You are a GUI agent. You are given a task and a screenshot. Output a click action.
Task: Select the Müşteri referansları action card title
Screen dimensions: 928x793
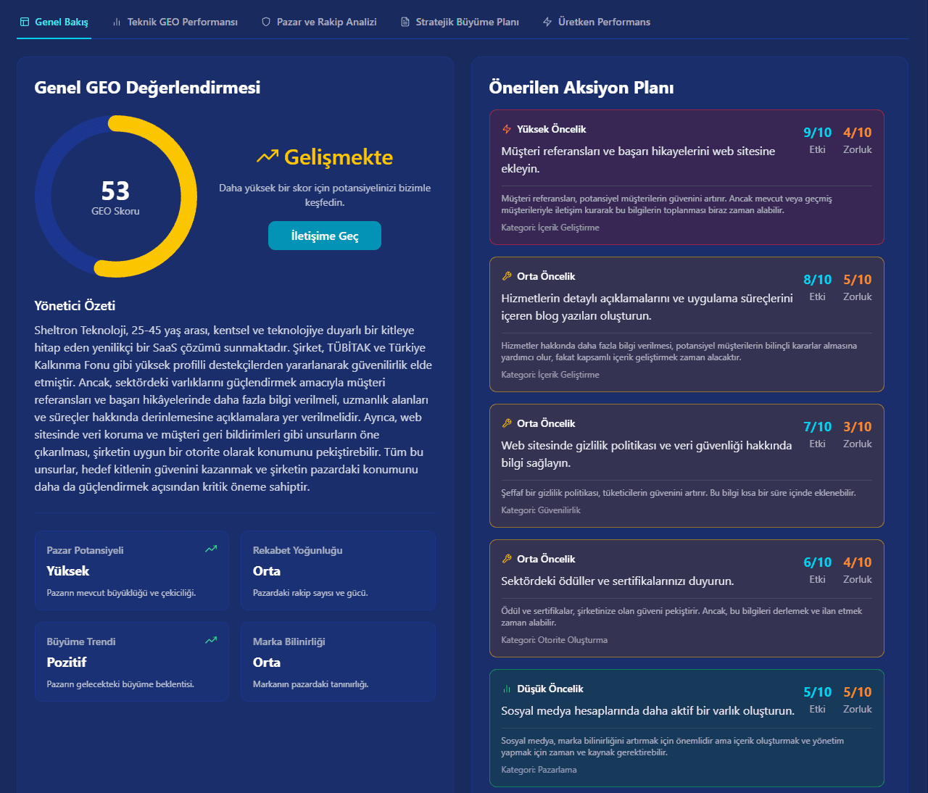pos(638,159)
